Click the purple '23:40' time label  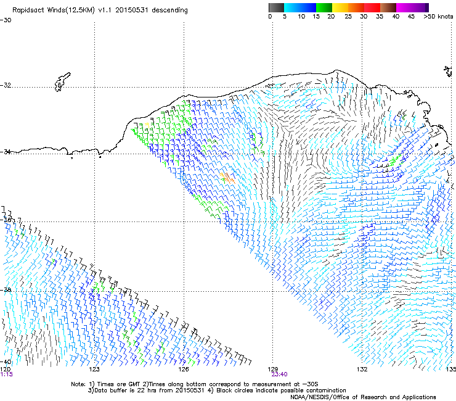(280, 374)
